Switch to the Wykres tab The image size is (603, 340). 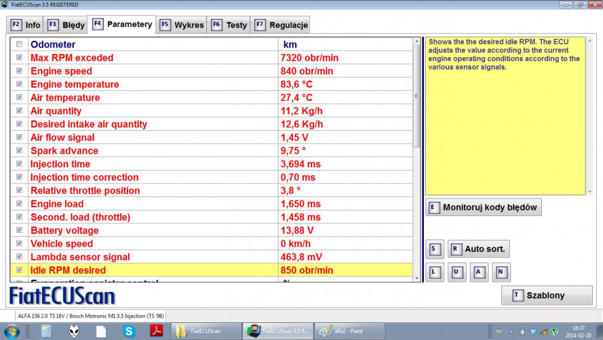(182, 25)
